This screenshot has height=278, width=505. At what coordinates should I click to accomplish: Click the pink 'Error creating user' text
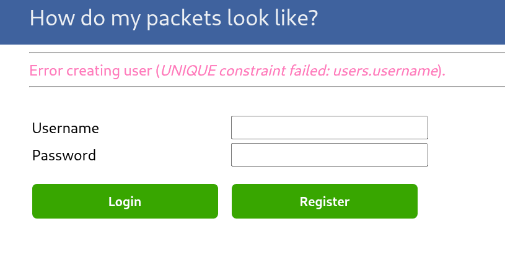pyautogui.click(x=90, y=71)
